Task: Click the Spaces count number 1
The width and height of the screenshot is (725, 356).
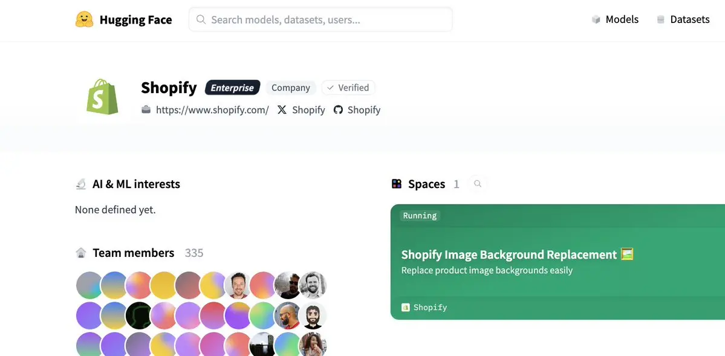Action: coord(457,184)
